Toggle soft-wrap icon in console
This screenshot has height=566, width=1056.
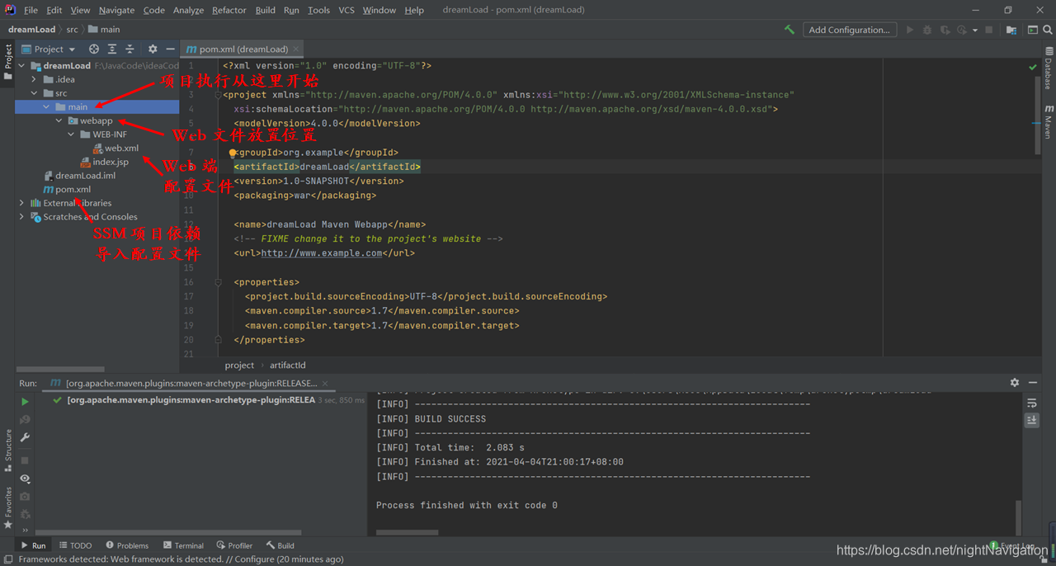[x=1032, y=403]
